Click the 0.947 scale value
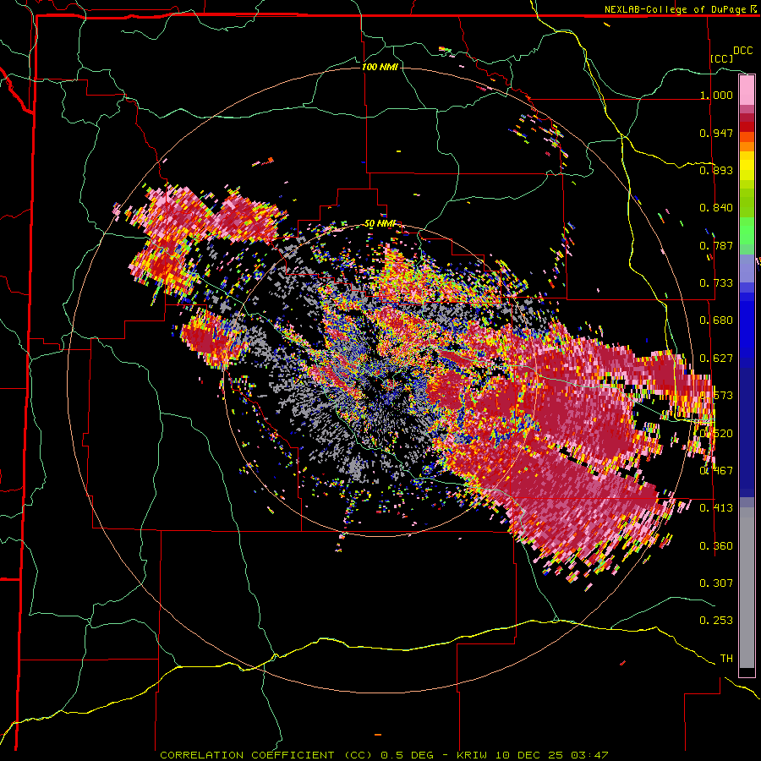This screenshot has height=761, width=761. click(x=716, y=133)
